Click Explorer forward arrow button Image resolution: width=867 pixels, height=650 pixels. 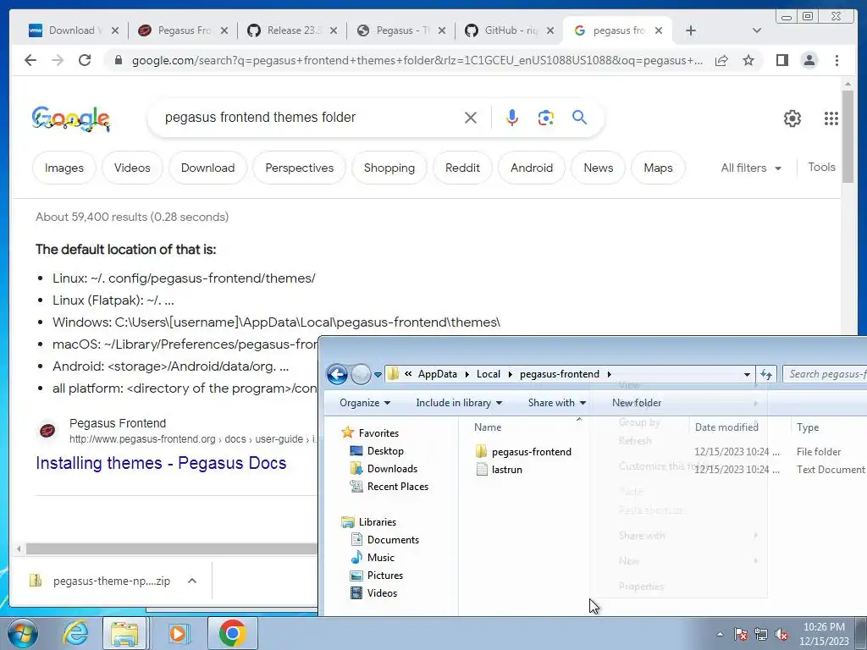coord(361,374)
